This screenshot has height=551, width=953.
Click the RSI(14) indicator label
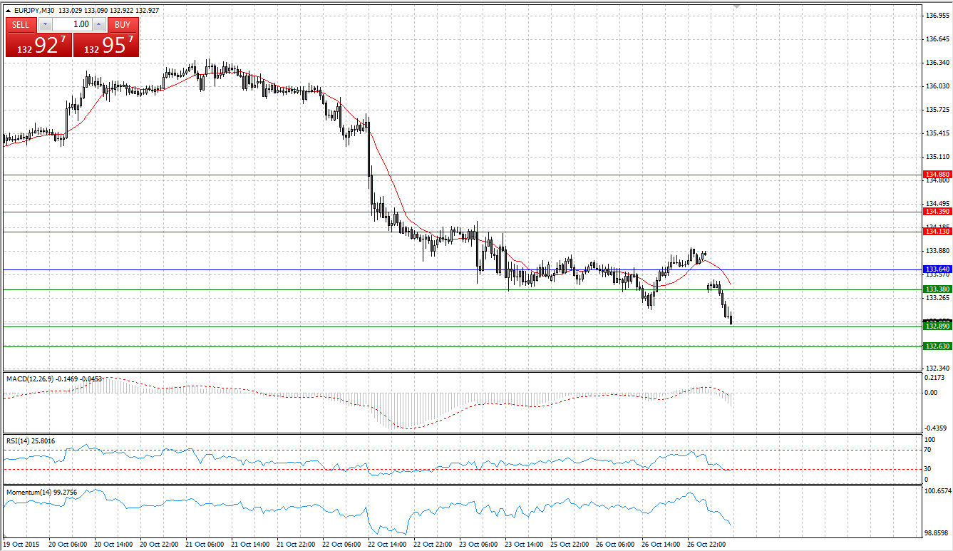16,441
